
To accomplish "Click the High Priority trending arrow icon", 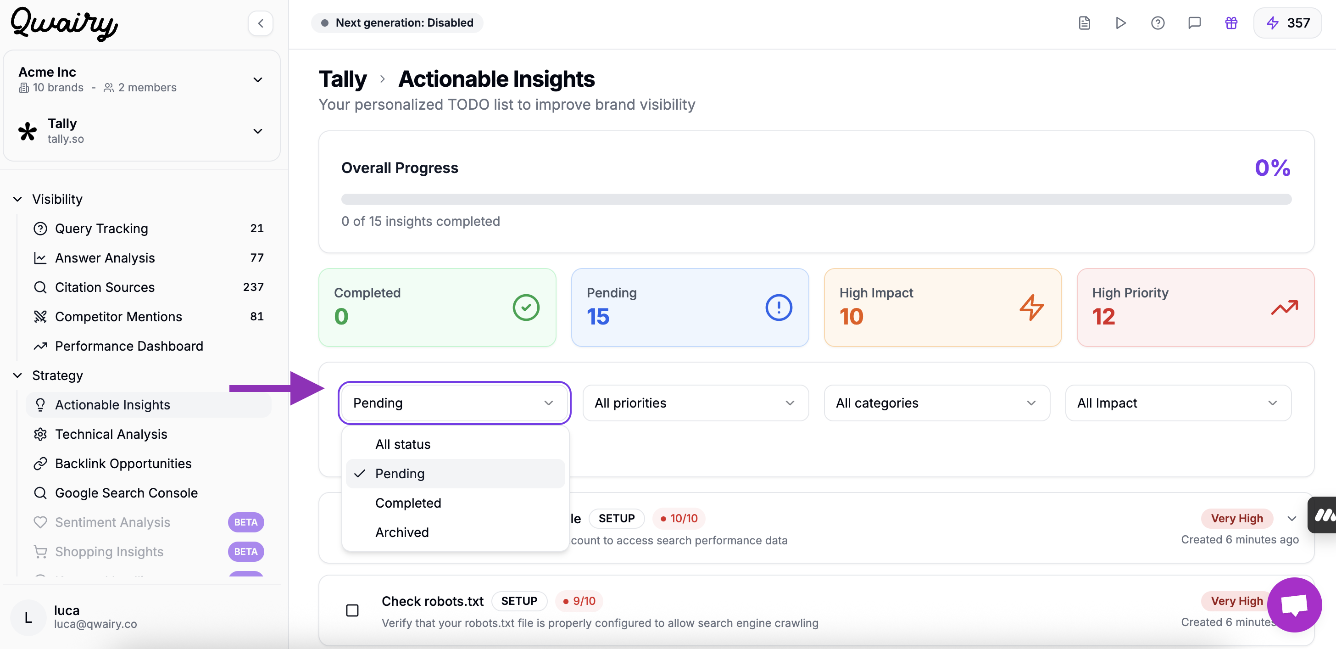I will pyautogui.click(x=1284, y=308).
